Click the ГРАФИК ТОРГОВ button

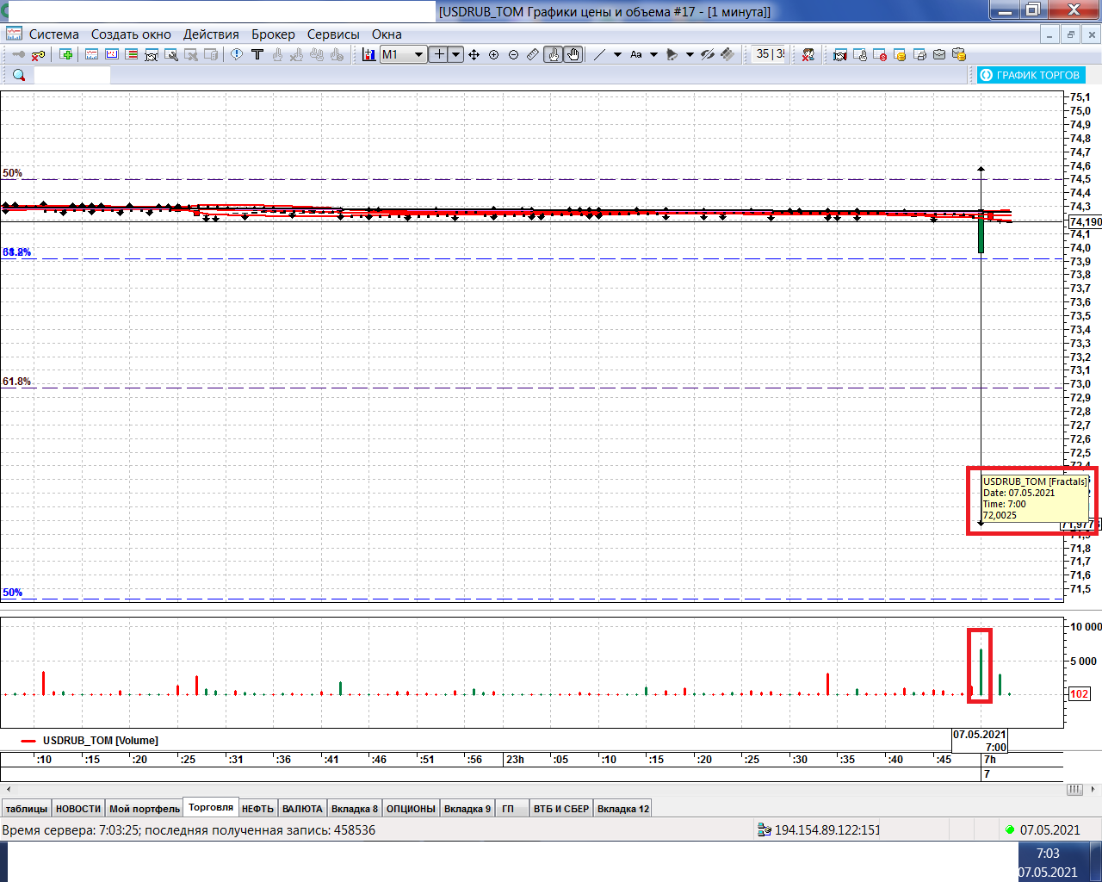tap(1031, 75)
